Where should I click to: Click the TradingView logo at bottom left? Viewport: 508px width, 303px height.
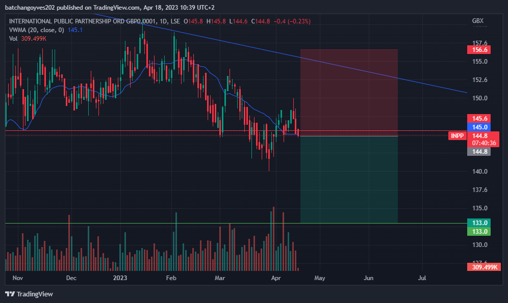coord(29,294)
